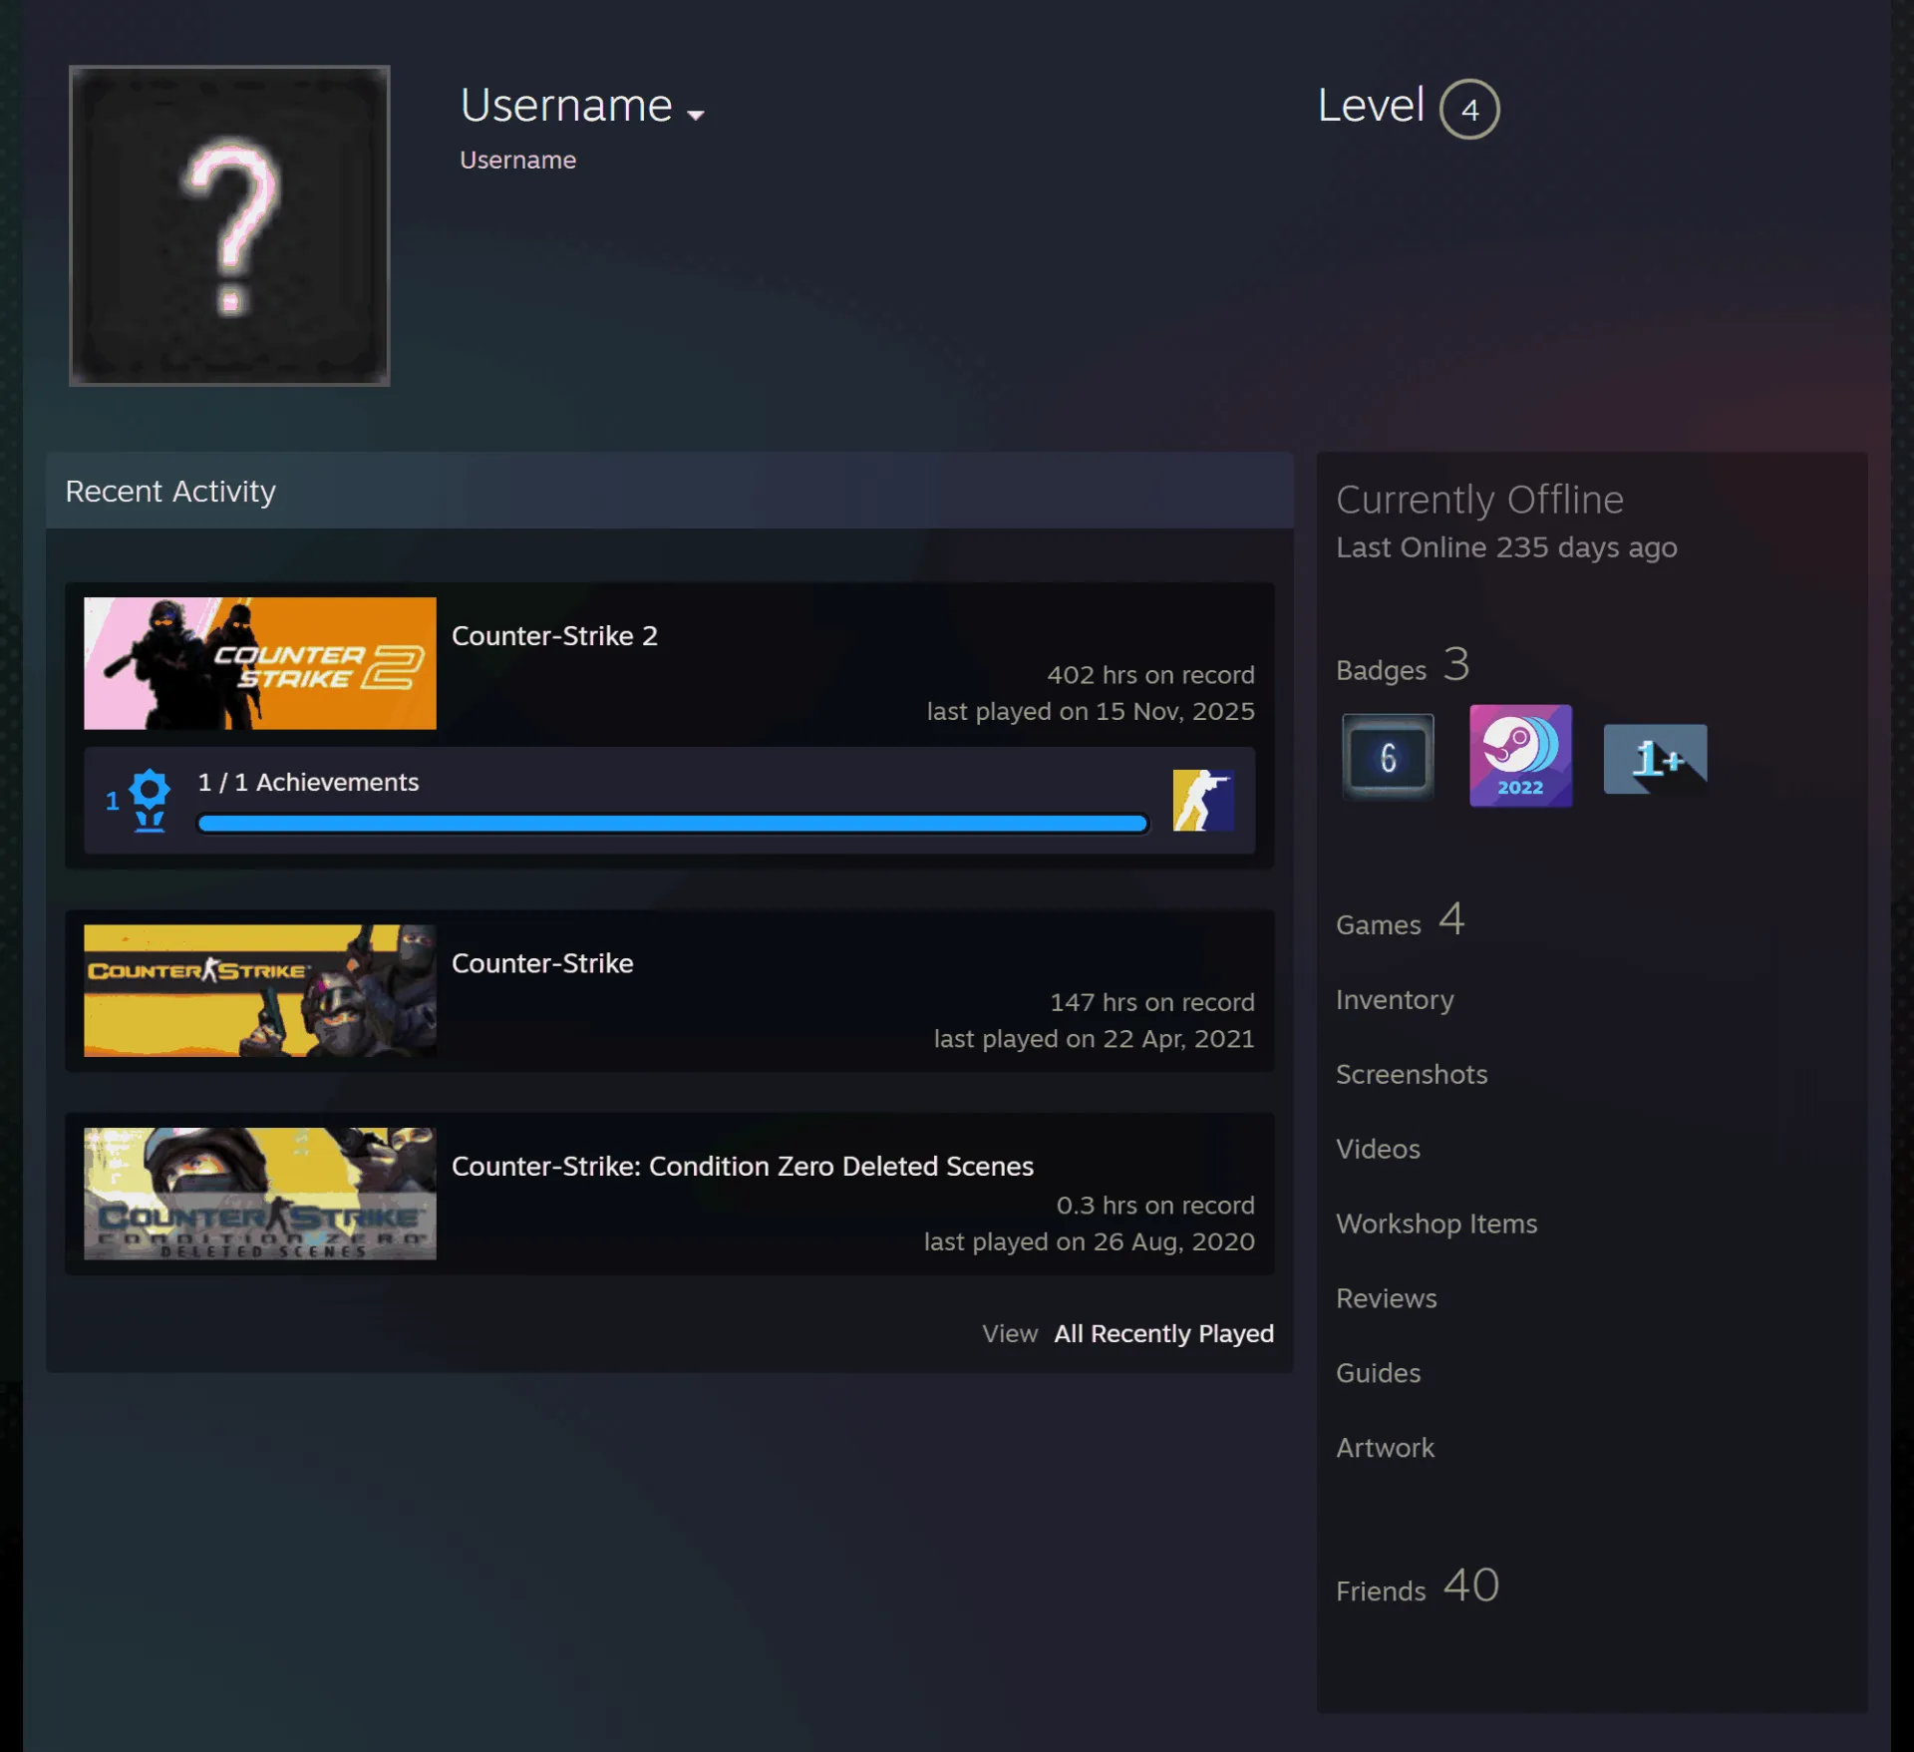Open the Counter-Strike 2 game banner
Image resolution: width=1914 pixels, height=1752 pixels.
point(260,663)
